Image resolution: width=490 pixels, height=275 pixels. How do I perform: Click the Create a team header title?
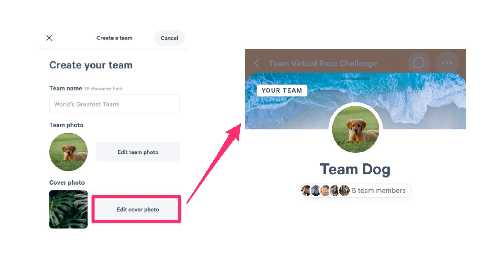tap(115, 38)
